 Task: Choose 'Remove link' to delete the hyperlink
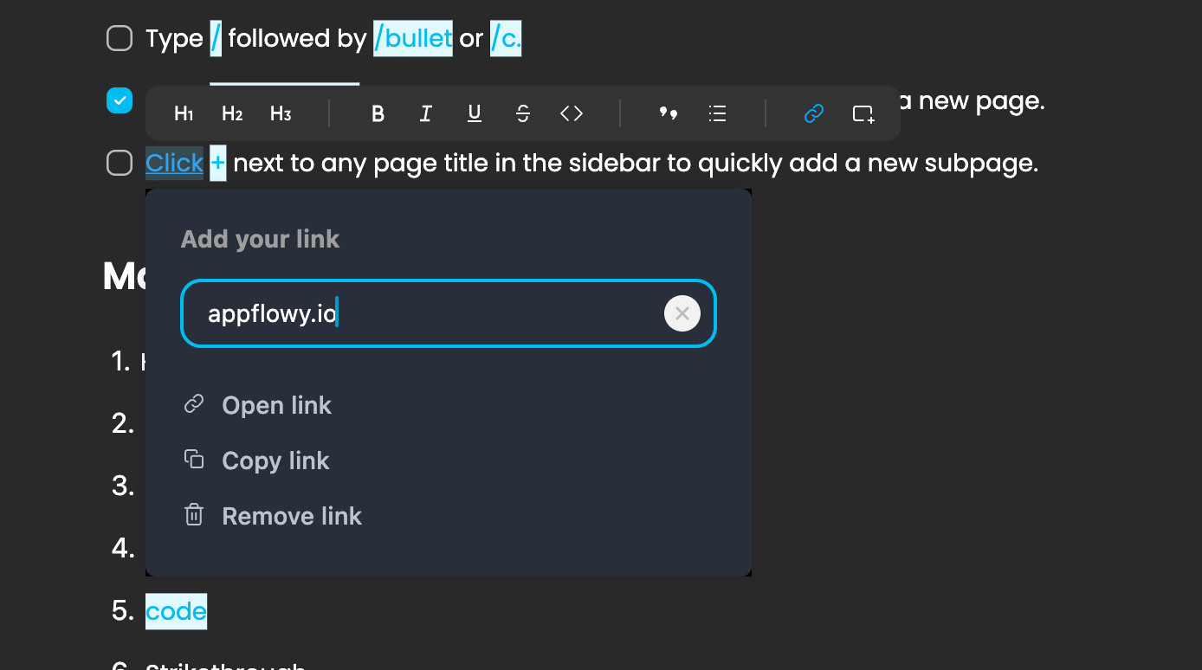click(292, 516)
